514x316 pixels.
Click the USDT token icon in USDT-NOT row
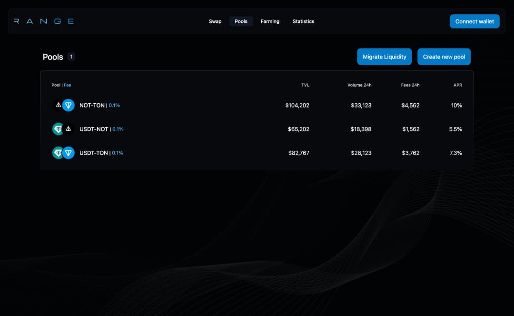pos(58,129)
